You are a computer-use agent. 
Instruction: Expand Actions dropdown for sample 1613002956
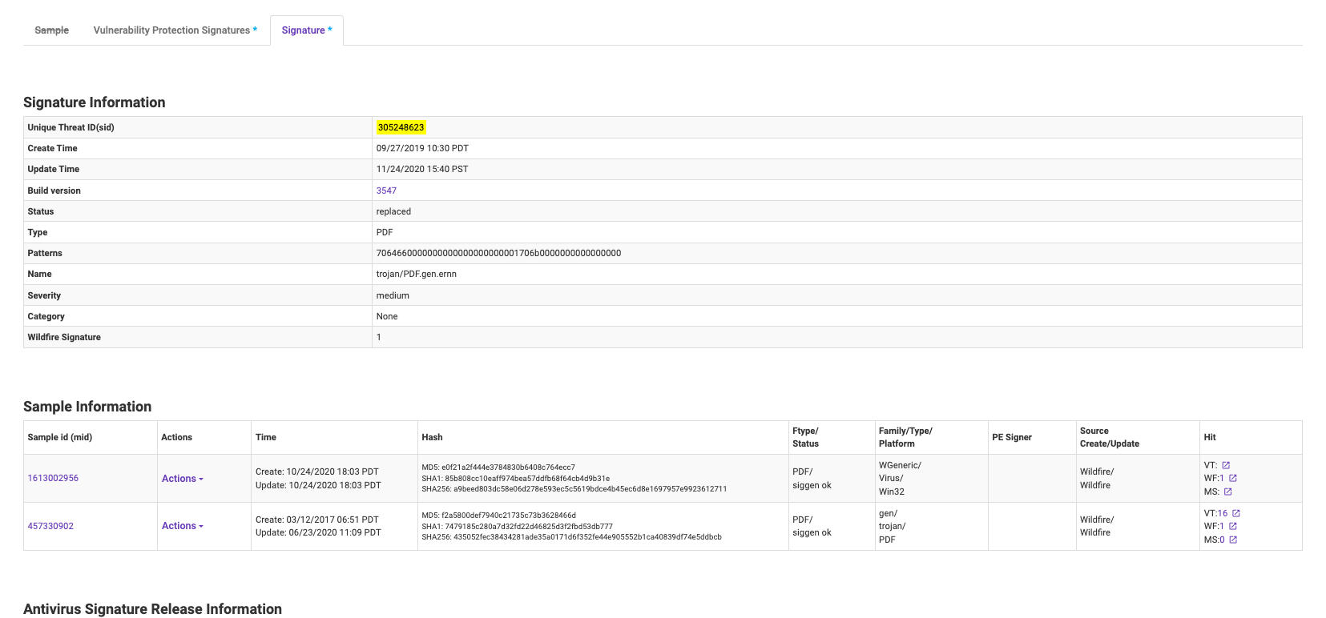tap(183, 479)
